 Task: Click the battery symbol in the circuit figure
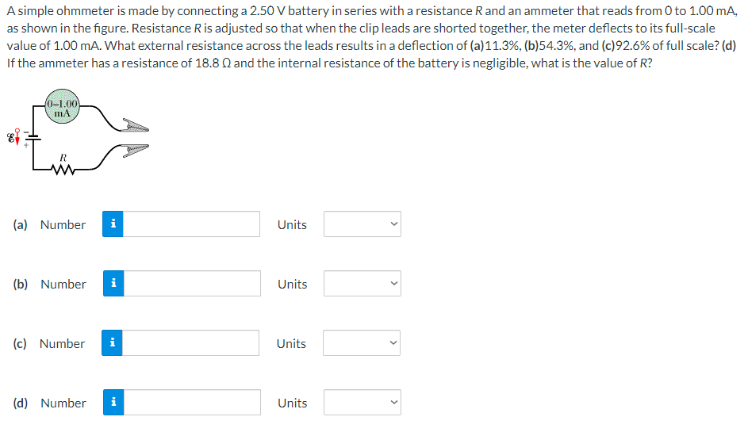point(33,137)
